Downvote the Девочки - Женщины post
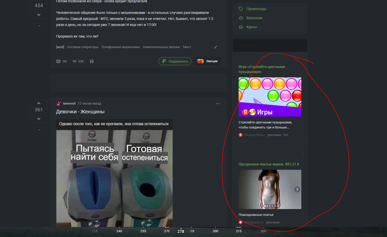This screenshot has width=387, height=237. pos(39,119)
